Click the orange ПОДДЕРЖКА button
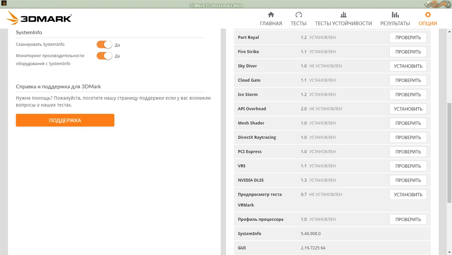This screenshot has width=452, height=255. (x=65, y=120)
